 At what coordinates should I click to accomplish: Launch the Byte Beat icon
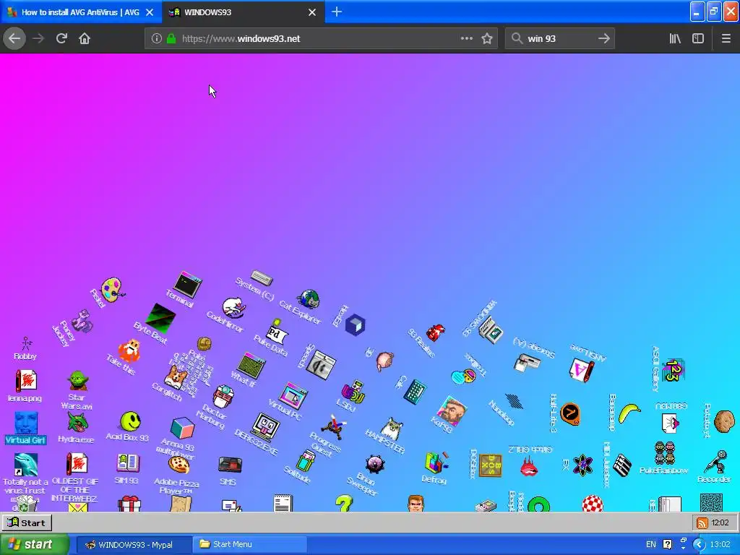click(x=160, y=317)
